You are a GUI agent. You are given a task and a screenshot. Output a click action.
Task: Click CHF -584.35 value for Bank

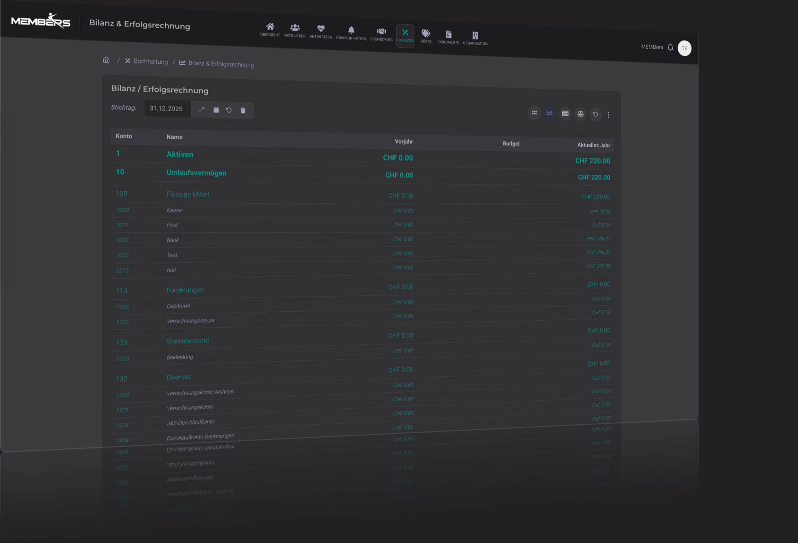pyautogui.click(x=598, y=238)
